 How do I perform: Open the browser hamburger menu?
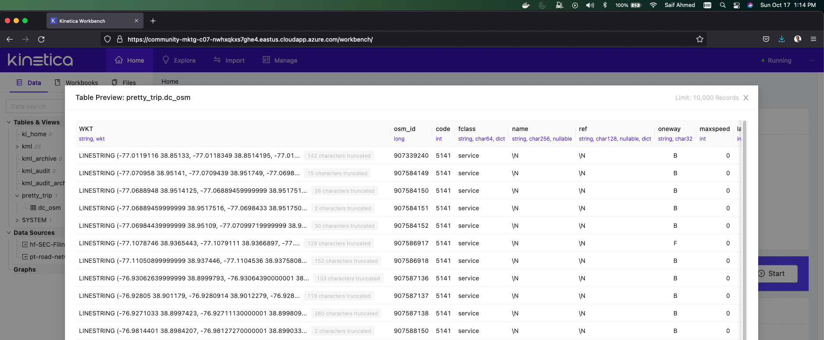(813, 39)
